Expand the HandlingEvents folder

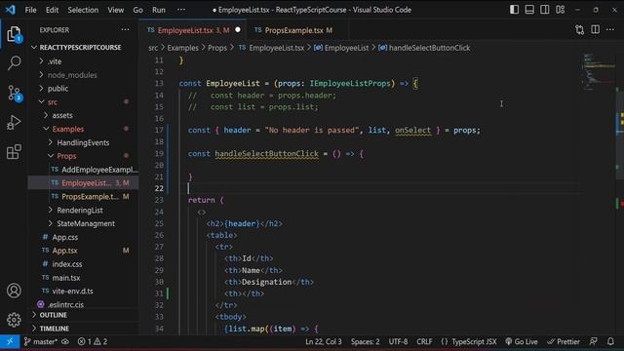tap(83, 142)
